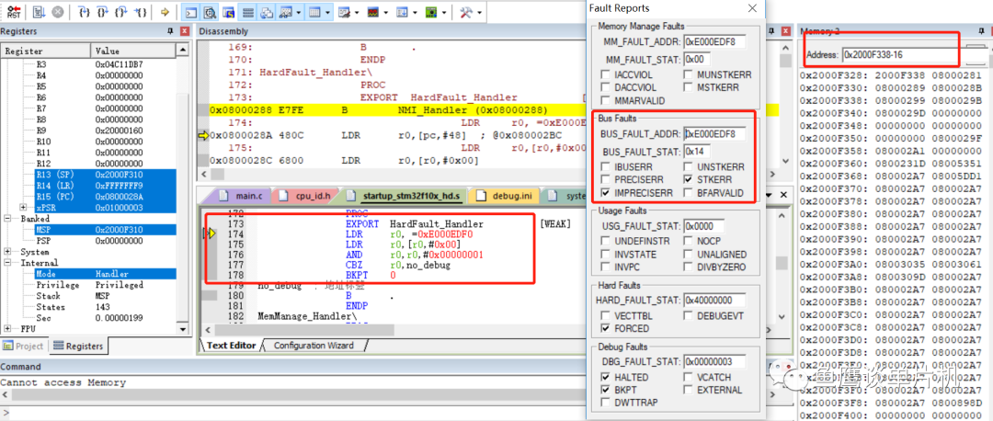Viewport: 993px width, 421px height.
Task: Reset the CPU with RST icon
Action: [x=13, y=11]
